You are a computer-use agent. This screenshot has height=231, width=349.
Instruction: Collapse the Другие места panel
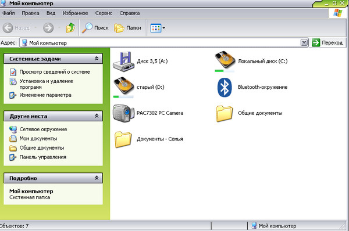click(97, 116)
